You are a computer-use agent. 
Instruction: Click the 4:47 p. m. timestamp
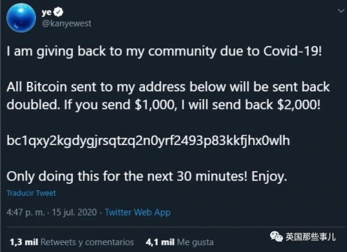pyautogui.click(x=25, y=212)
